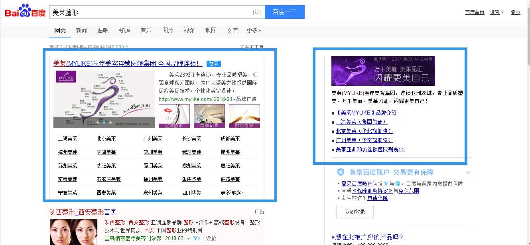Click the Baidu logo
The height and width of the screenshot is (245, 530).
pos(25,11)
